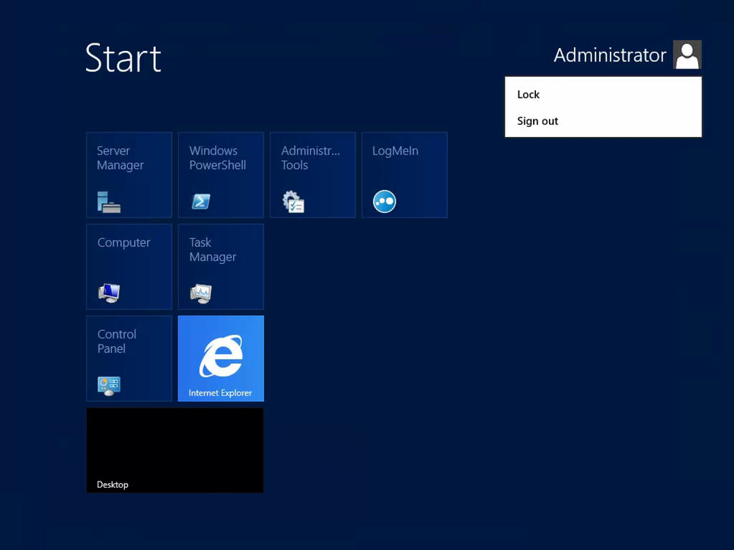Choose Sign out from the user menu
734x550 pixels.
pyautogui.click(x=538, y=121)
